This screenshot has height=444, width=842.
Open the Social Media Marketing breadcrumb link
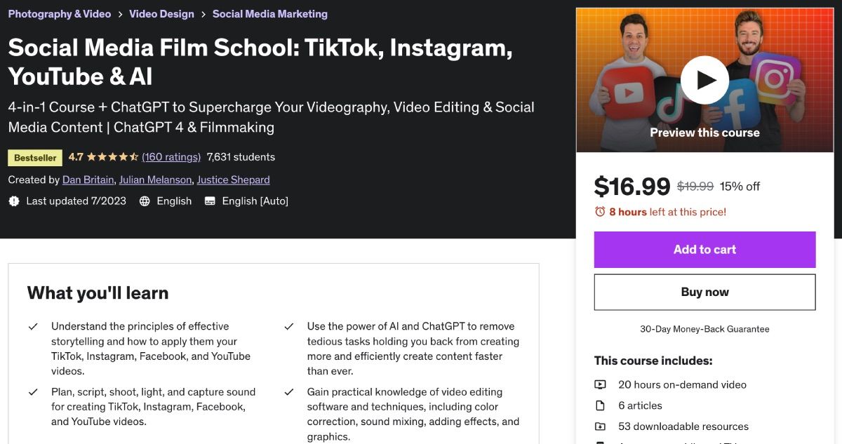[x=269, y=13]
